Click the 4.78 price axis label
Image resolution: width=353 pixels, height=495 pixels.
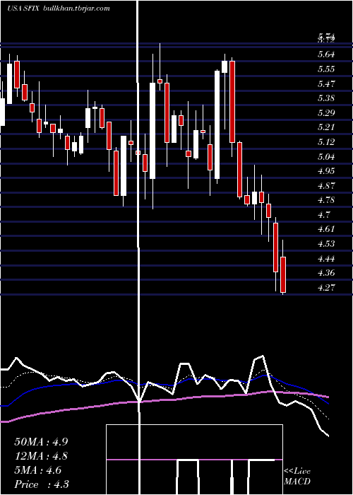[326, 200]
